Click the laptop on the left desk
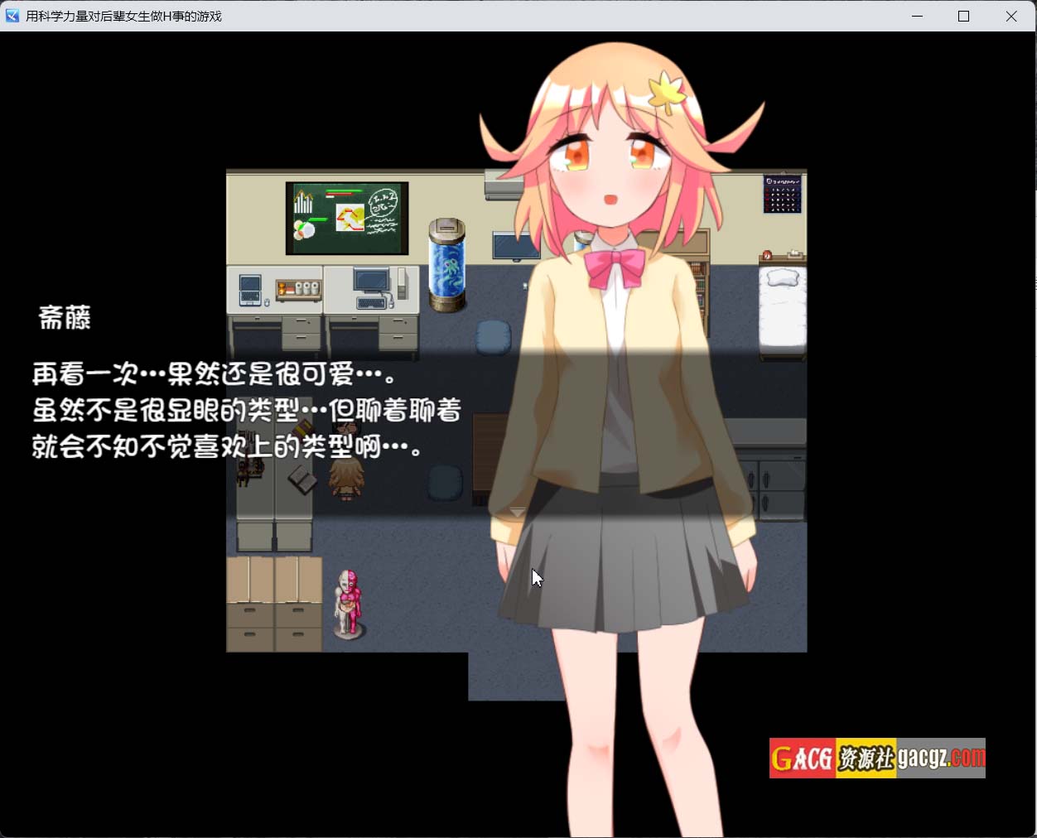This screenshot has width=1037, height=838. point(250,290)
